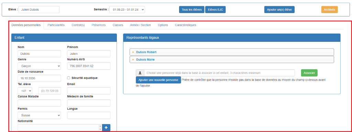Click the Prénom field containing Julien
352x132 pixels.
[89, 54]
